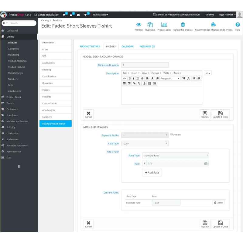Click the insert video icon in editor
Screen dimensions: 243x243
coord(149,83)
